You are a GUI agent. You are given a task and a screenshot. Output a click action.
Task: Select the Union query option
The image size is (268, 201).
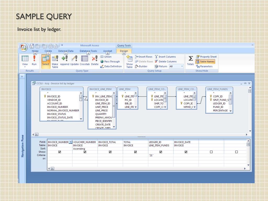click(x=106, y=57)
